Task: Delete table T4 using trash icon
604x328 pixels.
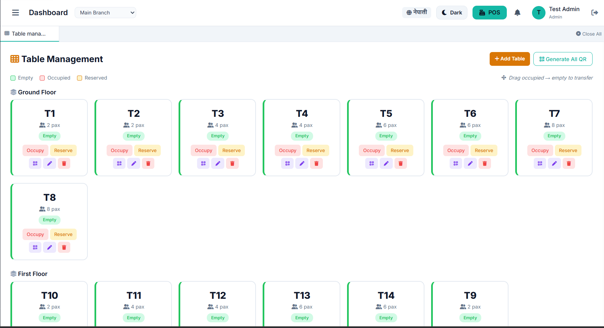Action: coord(316,163)
